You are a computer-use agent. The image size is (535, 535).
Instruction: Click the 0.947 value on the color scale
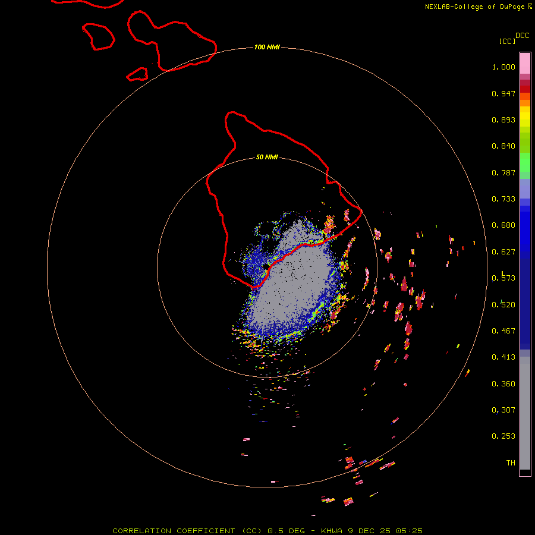503,93
